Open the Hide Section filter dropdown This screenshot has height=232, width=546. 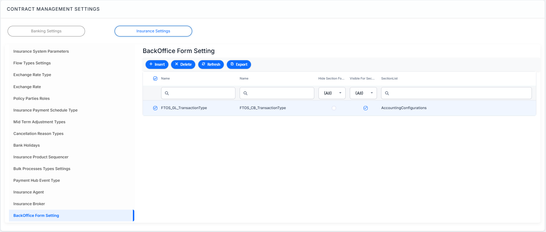(332, 93)
